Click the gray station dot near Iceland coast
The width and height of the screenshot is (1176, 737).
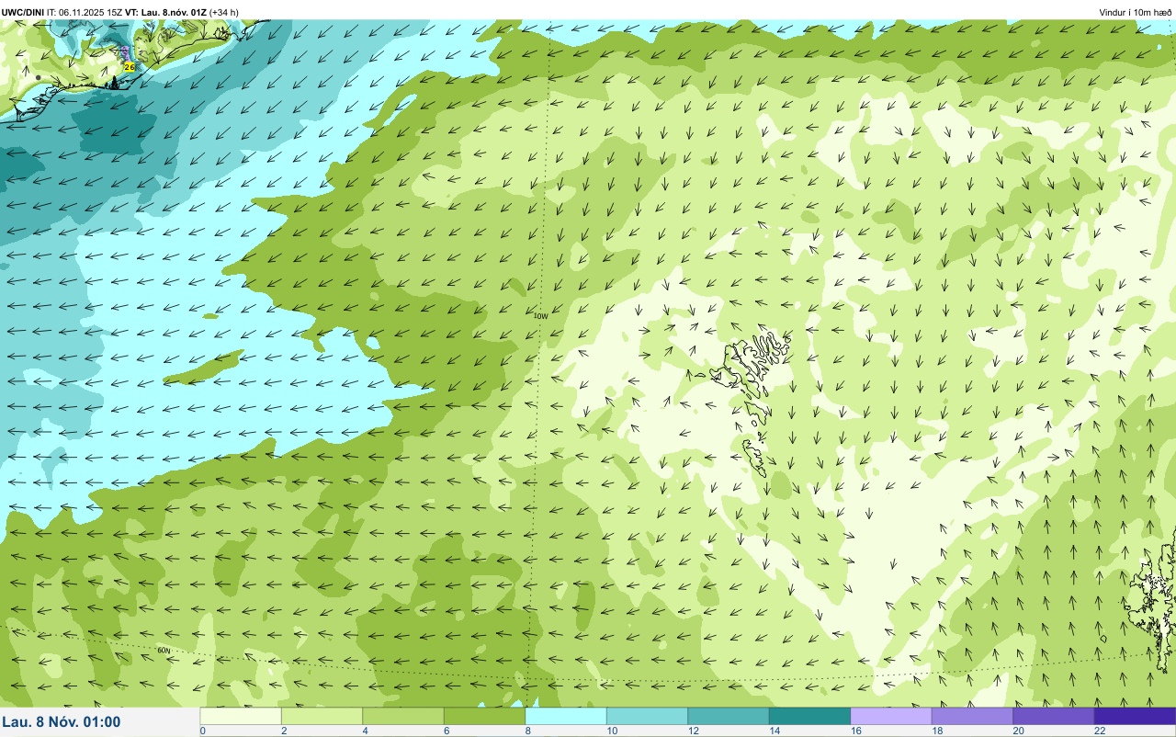click(x=39, y=79)
